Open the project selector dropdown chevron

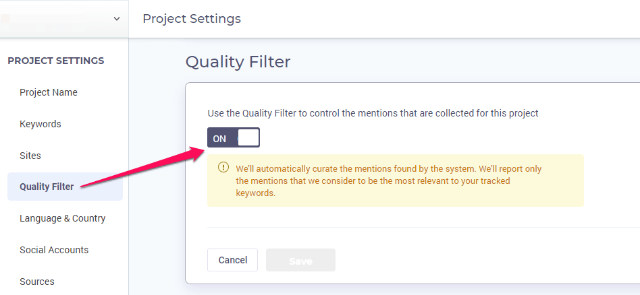tap(117, 19)
